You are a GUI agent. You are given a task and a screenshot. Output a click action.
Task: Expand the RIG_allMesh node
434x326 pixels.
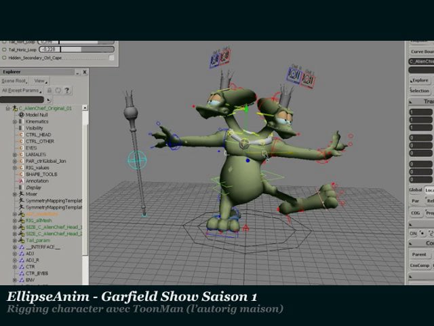(x=15, y=221)
